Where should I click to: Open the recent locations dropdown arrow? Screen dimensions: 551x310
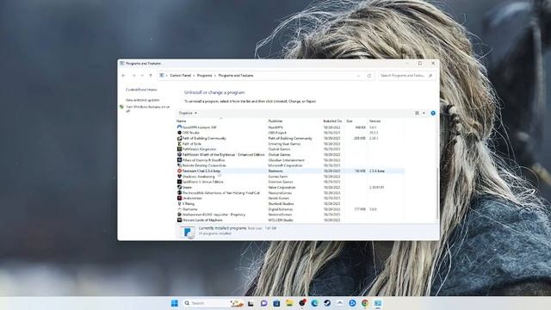[x=142, y=76]
